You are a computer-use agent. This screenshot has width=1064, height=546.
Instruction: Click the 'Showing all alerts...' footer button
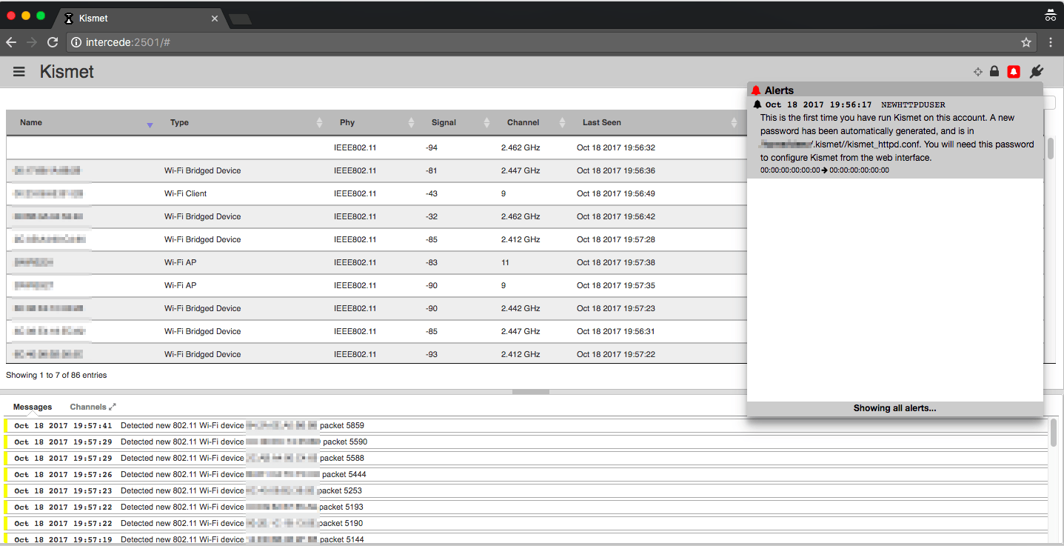click(894, 408)
